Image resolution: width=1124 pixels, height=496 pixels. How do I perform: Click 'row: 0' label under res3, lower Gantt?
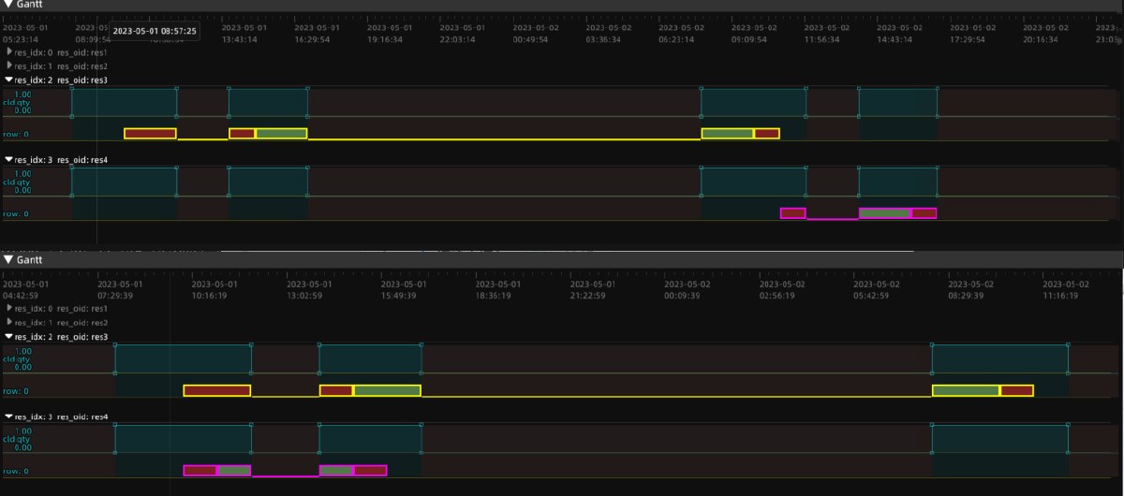point(15,391)
